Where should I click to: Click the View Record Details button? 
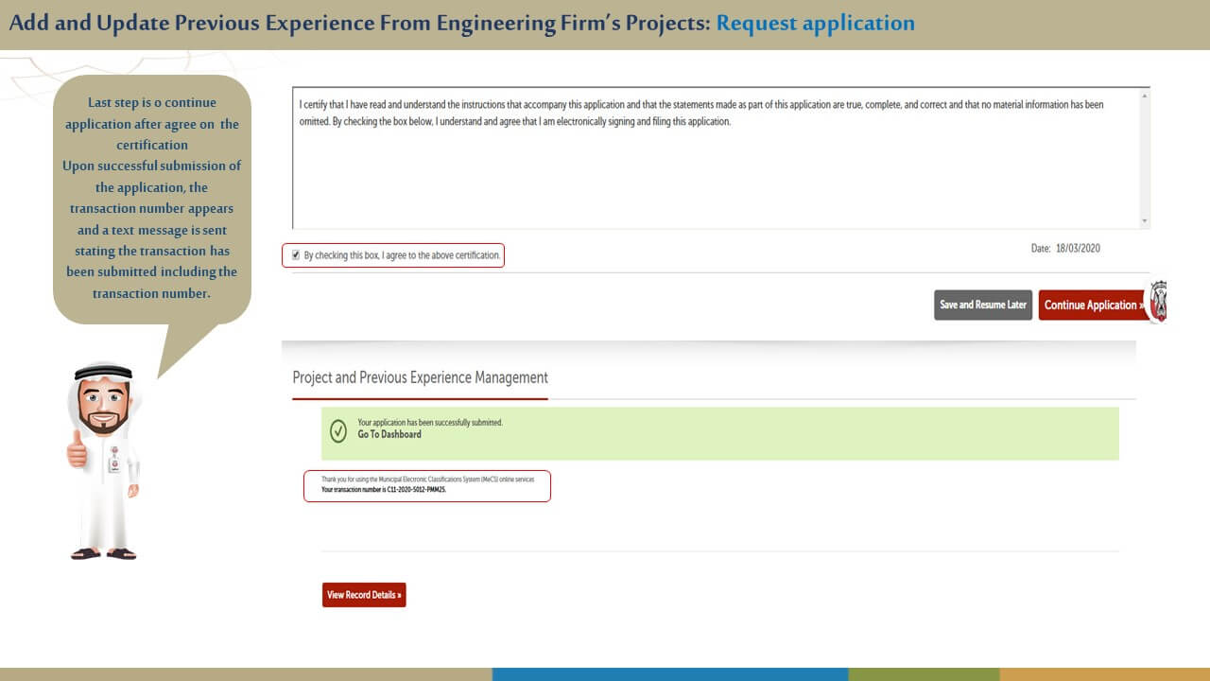click(x=364, y=595)
